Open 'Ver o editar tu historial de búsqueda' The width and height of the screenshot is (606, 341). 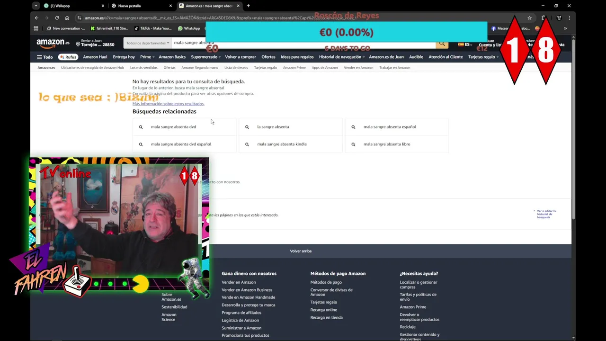click(x=546, y=214)
